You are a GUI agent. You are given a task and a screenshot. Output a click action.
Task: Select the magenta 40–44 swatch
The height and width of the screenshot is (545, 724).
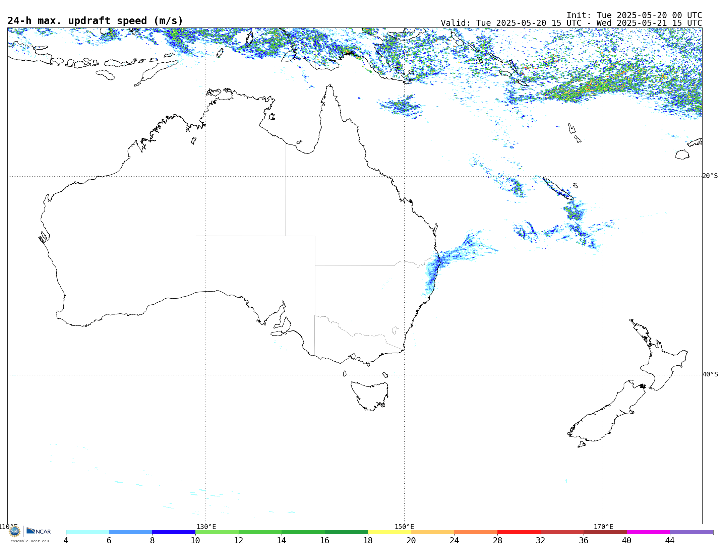pos(648,532)
